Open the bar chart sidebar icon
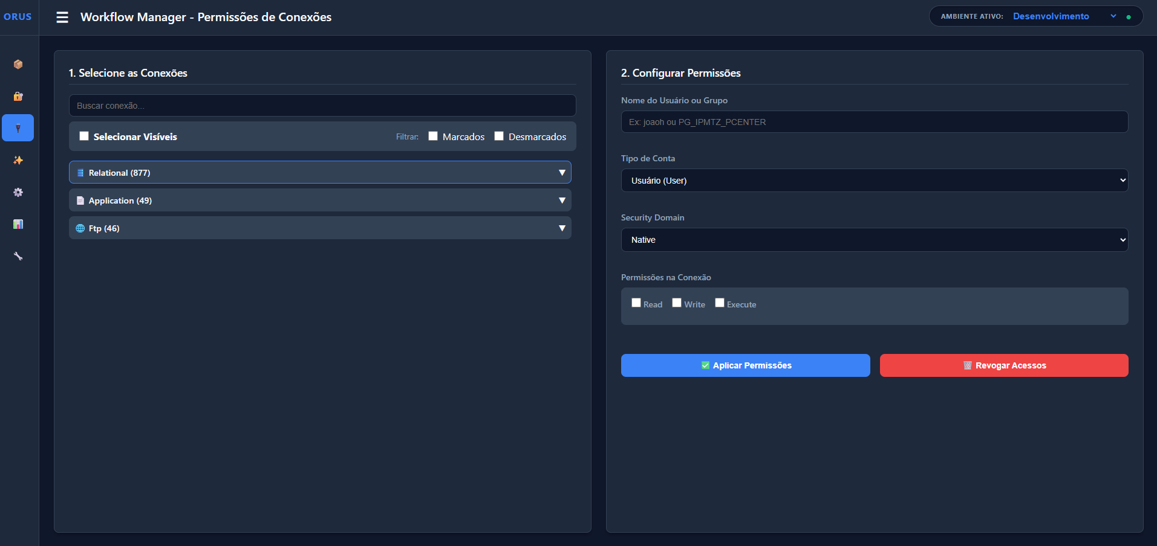 pyautogui.click(x=18, y=224)
